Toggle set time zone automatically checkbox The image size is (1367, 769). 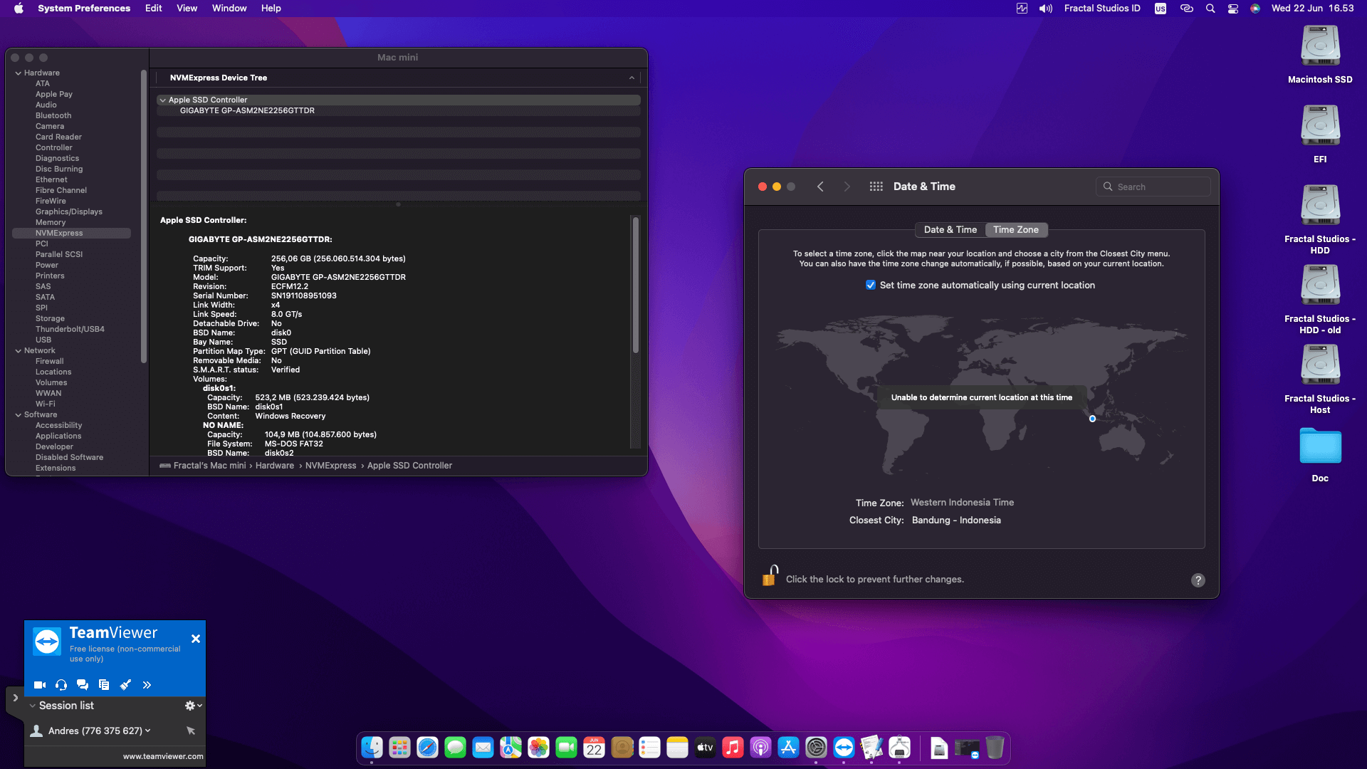pos(871,285)
